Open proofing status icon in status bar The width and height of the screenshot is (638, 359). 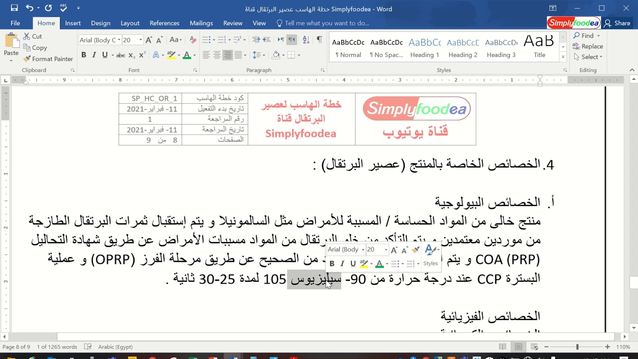(x=88, y=347)
